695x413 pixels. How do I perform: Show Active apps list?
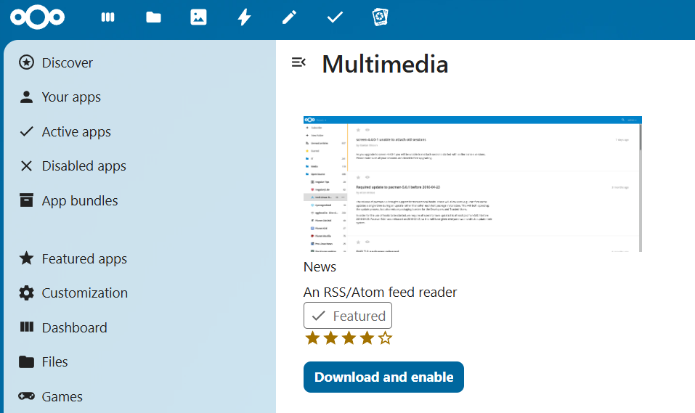pyautogui.click(x=76, y=132)
